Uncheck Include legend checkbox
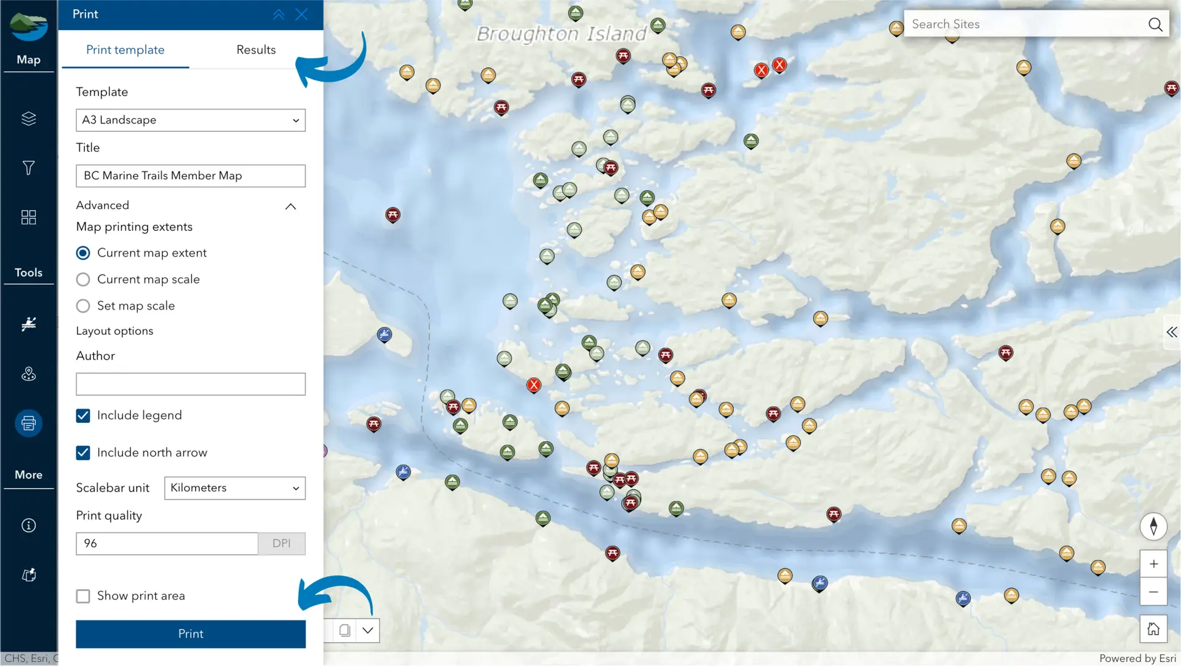The width and height of the screenshot is (1181, 666). 83,416
